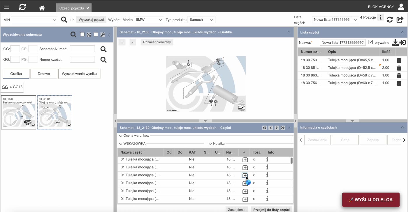Viewport: 408px width, 212px height.
Task: Open the Cena tab
Action: pyautogui.click(x=345, y=140)
